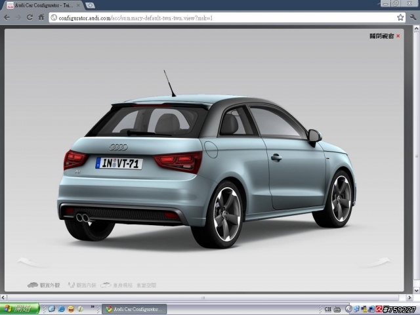The height and width of the screenshot is (315, 420).
Task: Switch to interior view 觀賞內裝
Action: [x=81, y=285]
